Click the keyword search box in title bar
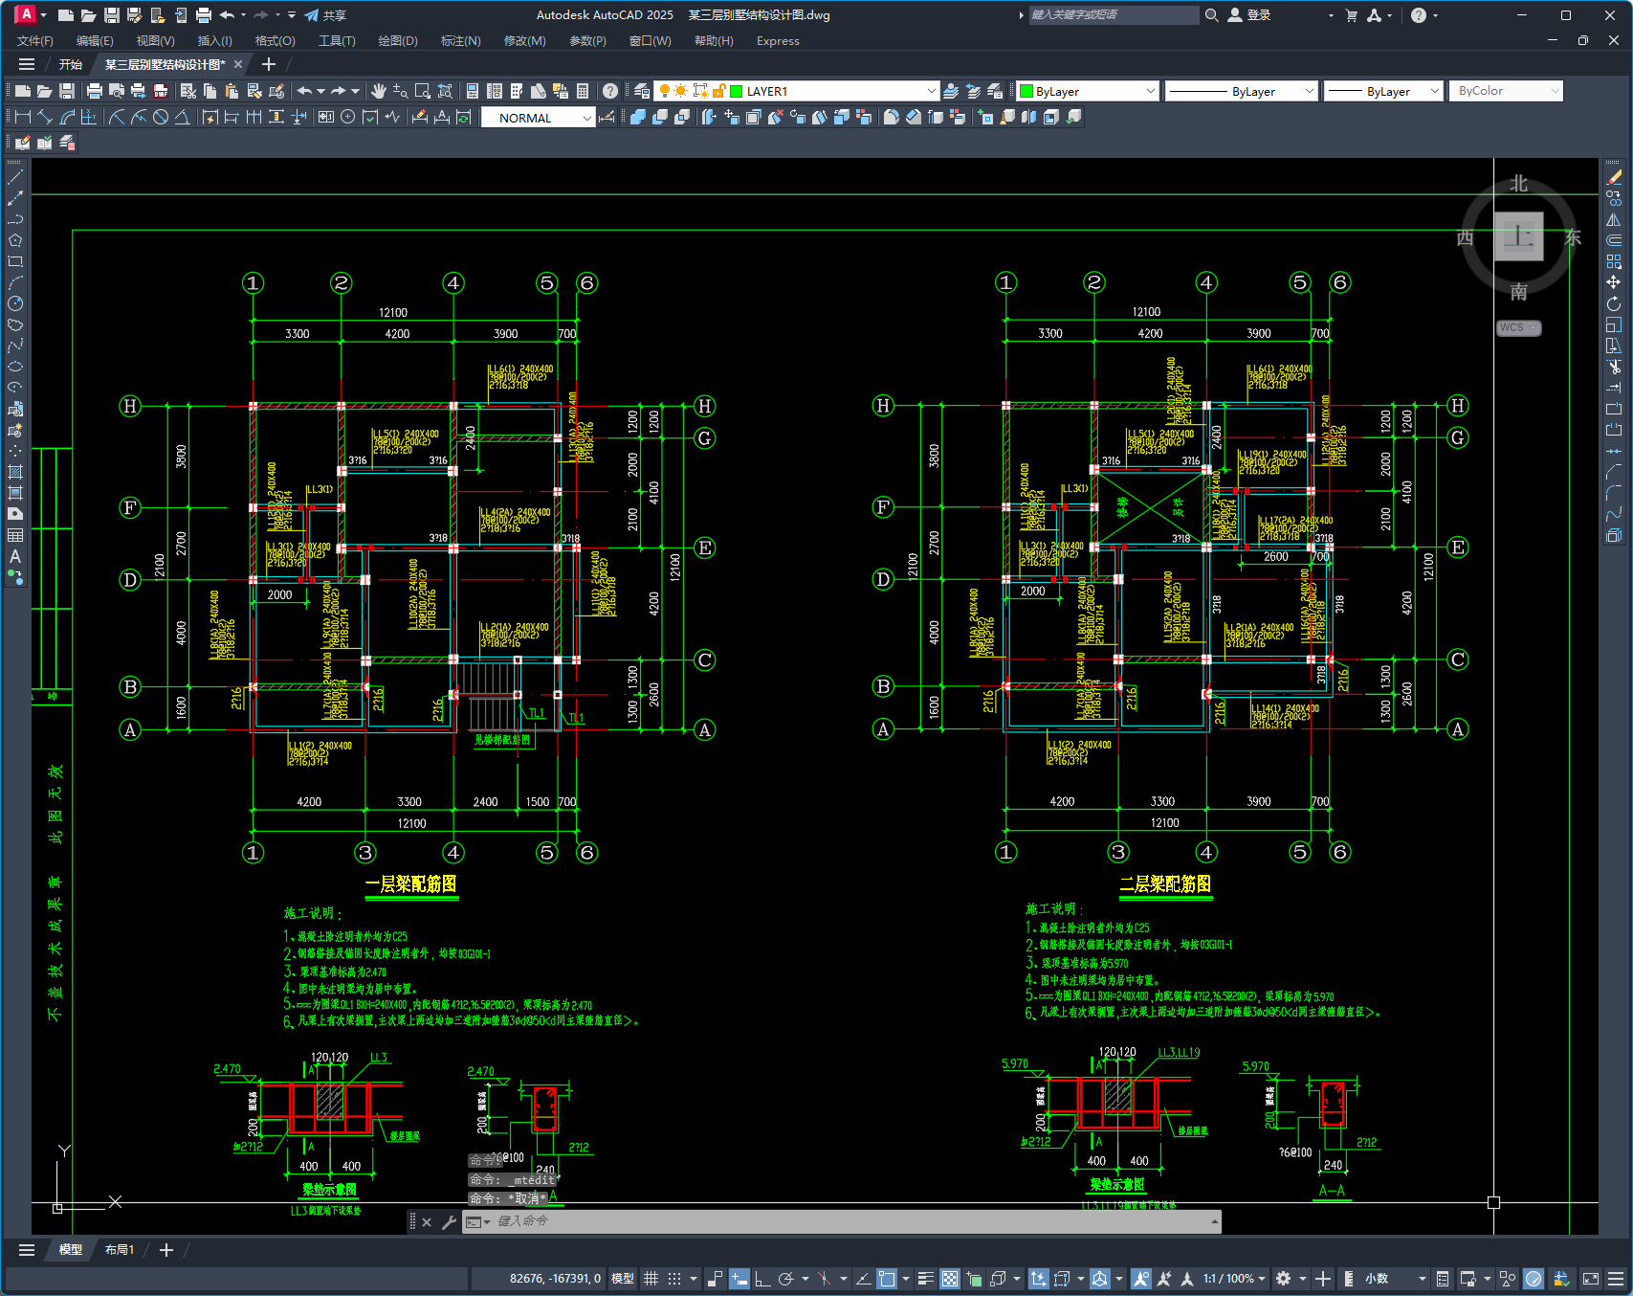The width and height of the screenshot is (1633, 1296). pyautogui.click(x=1114, y=15)
